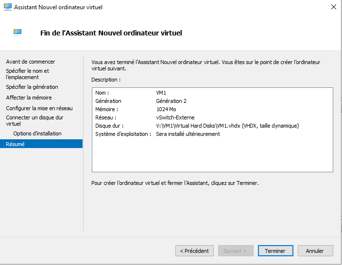Click the greyed-out Suivant button

click(x=235, y=251)
